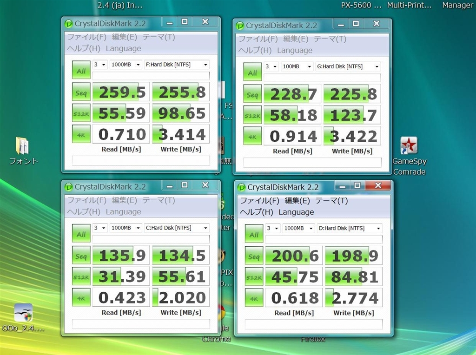Image resolution: width=476 pixels, height=355 pixels.
Task: Run Seq test in F: drive window
Action: pyautogui.click(x=81, y=92)
